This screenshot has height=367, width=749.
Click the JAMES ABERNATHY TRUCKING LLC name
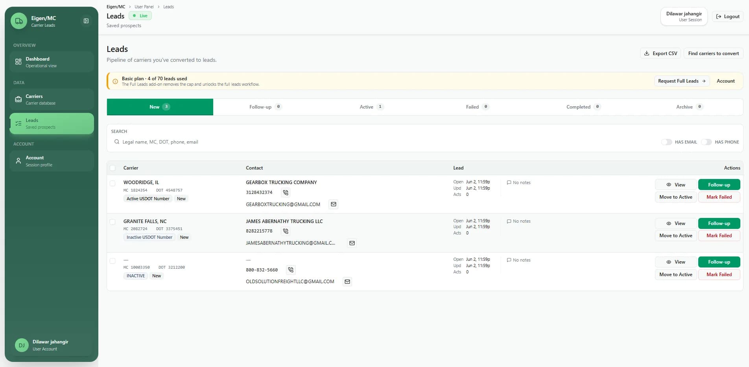pos(284,221)
